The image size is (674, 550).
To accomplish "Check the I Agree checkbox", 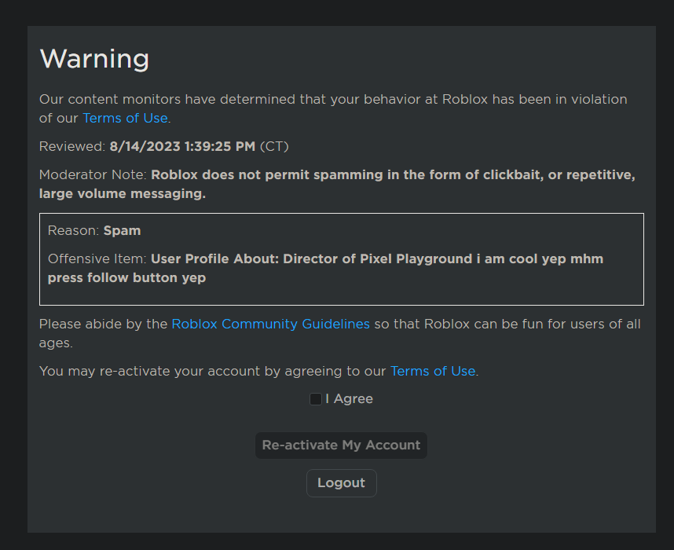I will coord(316,399).
